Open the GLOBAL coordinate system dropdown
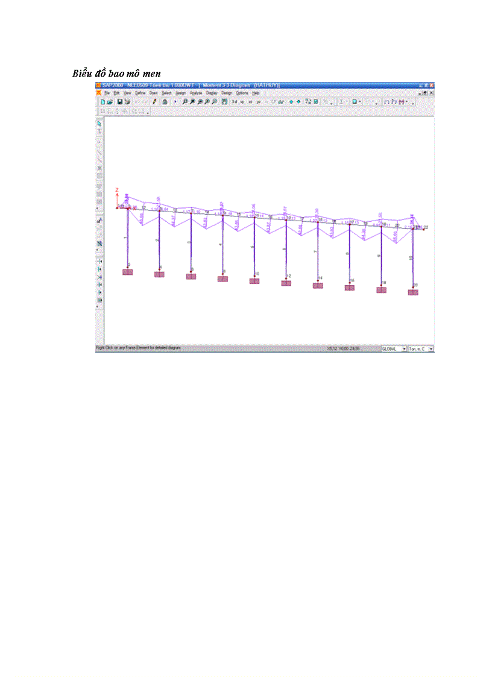The width and height of the screenshot is (492, 677). click(403, 348)
